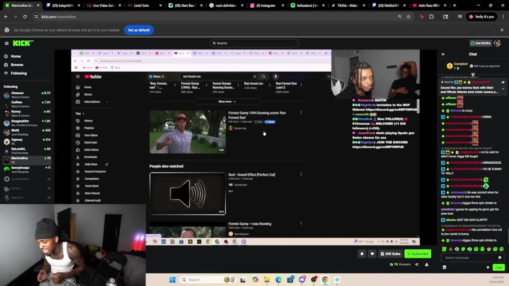Go to Home in Kick sidebar
Screen dimensions: 509x286
coord(16,56)
